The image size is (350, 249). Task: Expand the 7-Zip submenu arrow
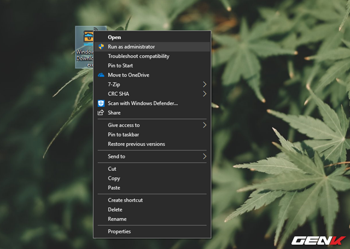click(205, 84)
